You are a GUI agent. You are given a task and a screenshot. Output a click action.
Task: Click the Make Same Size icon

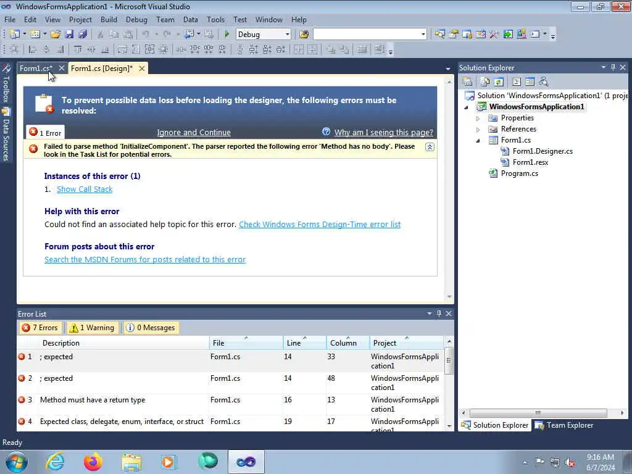click(149, 49)
